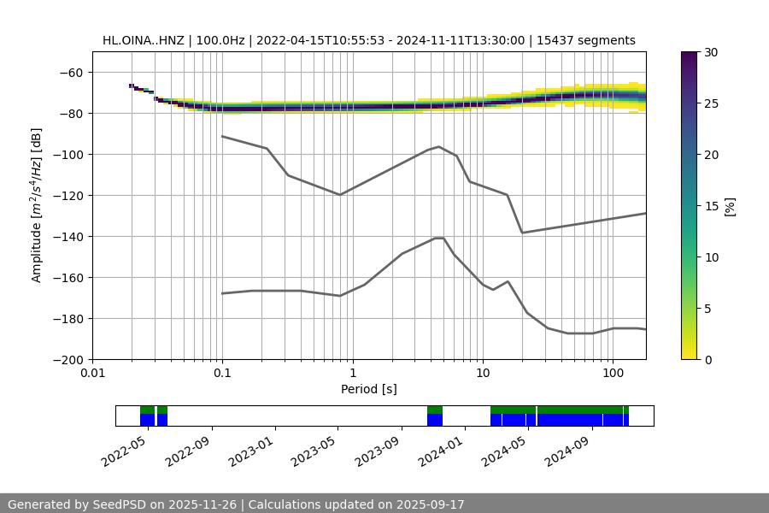Viewport: 769px width, 513px height.
Task: Click the Period [s] x-axis label
Action: coord(368,389)
